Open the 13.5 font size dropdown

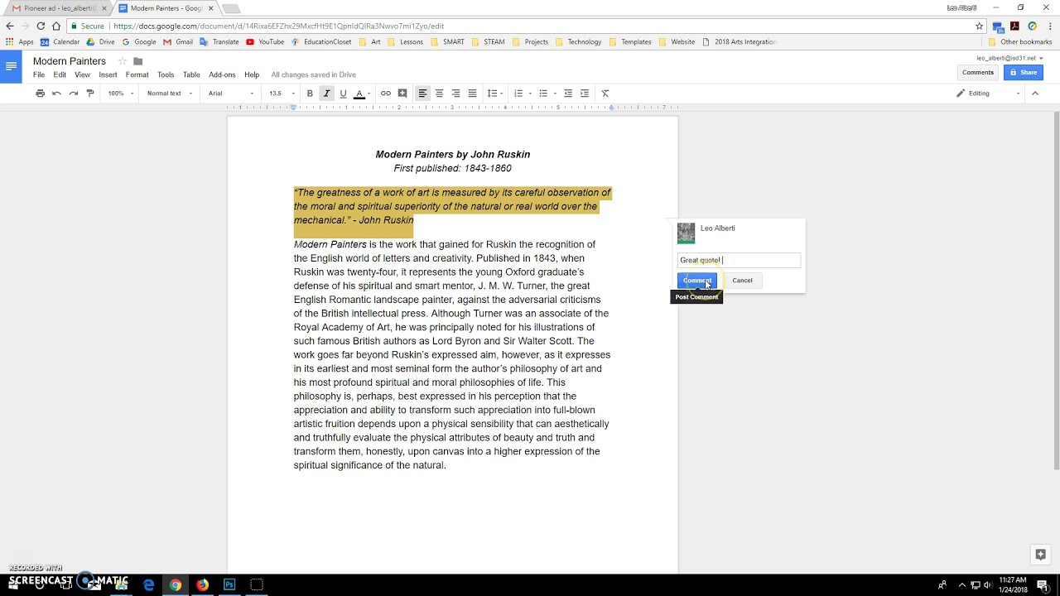[x=282, y=94]
